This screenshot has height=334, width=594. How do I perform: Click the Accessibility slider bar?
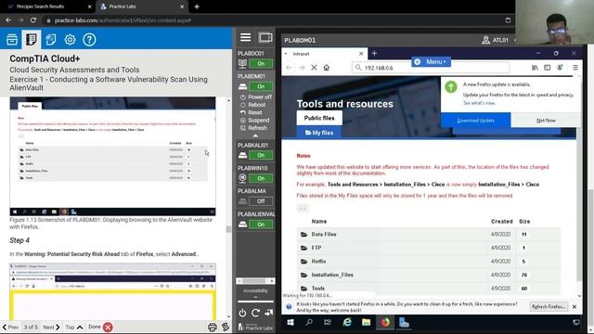(x=255, y=302)
